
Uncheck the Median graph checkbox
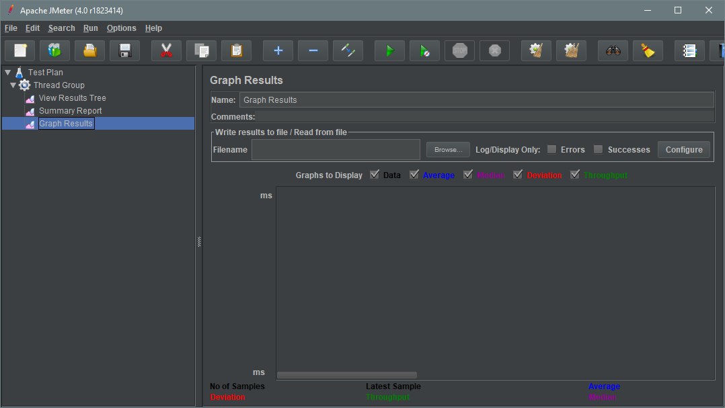[468, 175]
